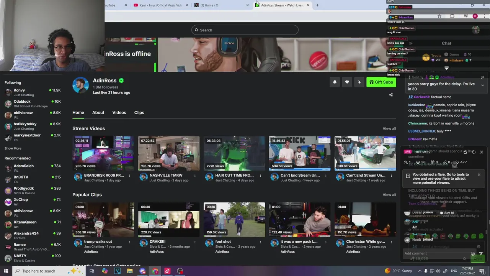This screenshot has height=276, width=490.
Task: Dismiss the flare notification banner
Action: tap(479, 174)
